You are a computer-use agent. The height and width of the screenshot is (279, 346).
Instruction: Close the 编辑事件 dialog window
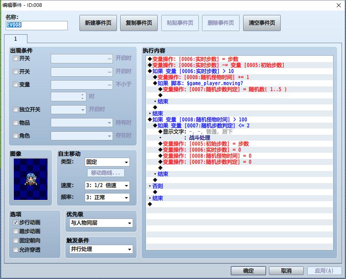tap(339, 5)
